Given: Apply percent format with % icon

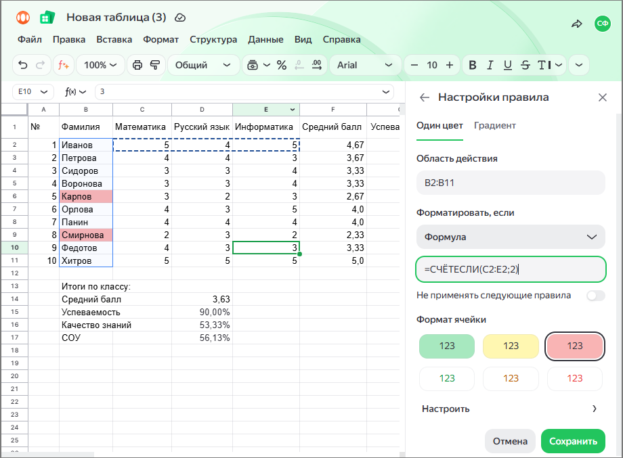Looking at the screenshot, I should [282, 65].
